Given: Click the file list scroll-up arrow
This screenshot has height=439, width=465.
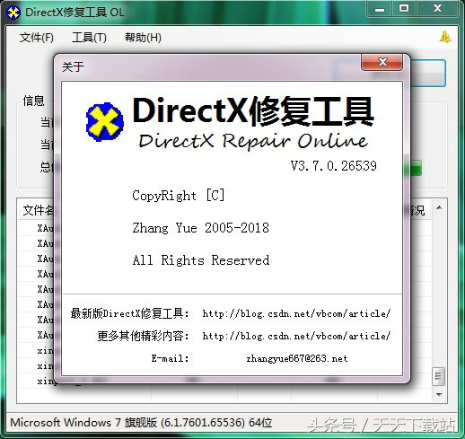Looking at the screenshot, I should [439, 207].
